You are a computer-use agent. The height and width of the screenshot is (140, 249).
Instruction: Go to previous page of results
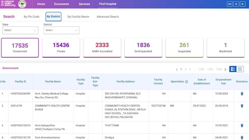[177, 69]
